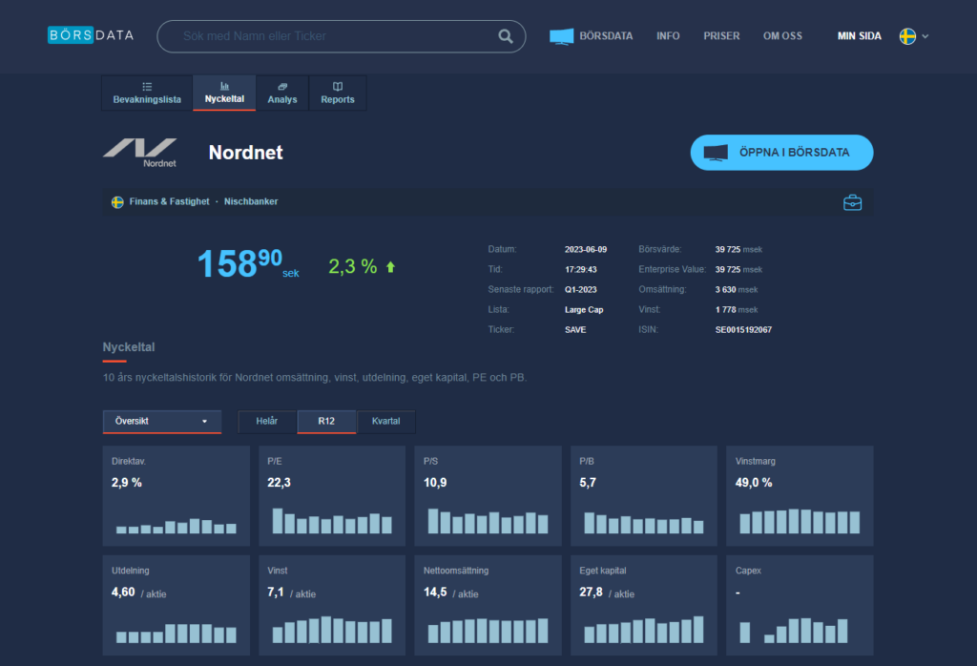The width and height of the screenshot is (977, 666).
Task: Open the Utdelning chart card
Action: click(x=177, y=605)
